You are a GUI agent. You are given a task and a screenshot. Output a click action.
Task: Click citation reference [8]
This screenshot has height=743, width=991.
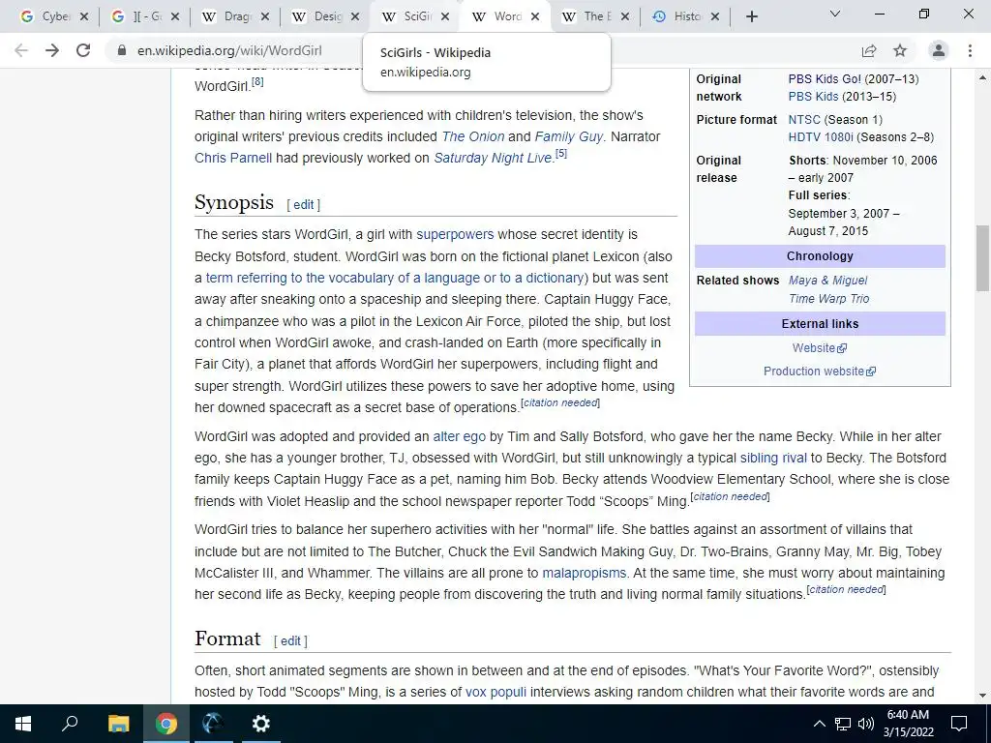coord(257,81)
